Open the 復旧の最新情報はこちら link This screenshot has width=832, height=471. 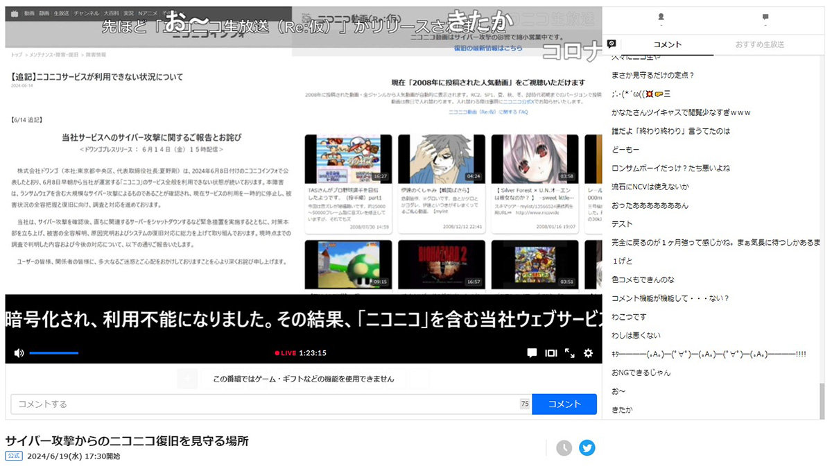(488, 49)
